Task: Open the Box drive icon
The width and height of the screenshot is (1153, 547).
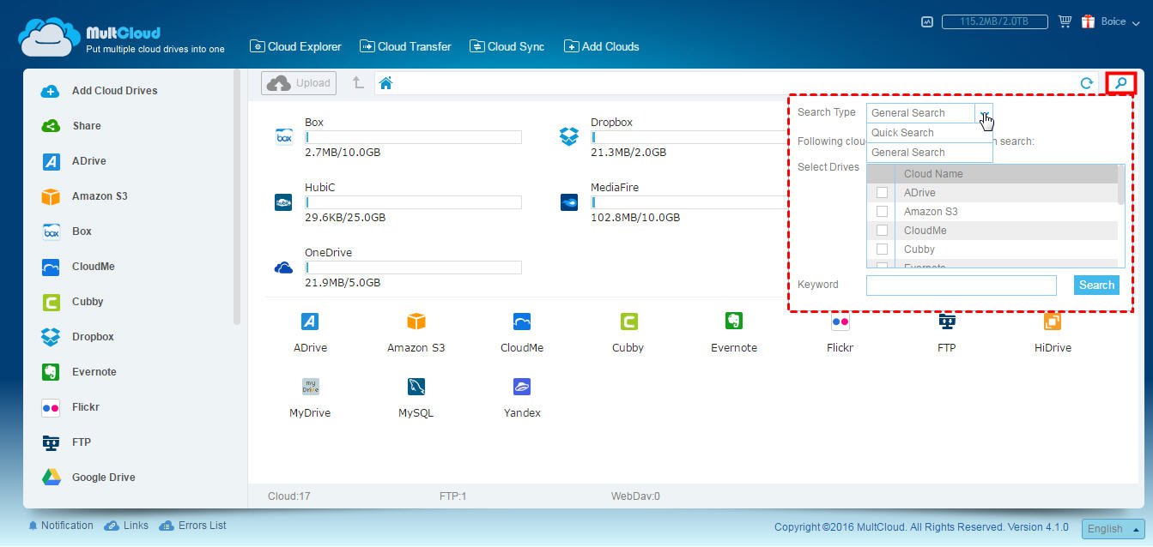Action: (284, 137)
